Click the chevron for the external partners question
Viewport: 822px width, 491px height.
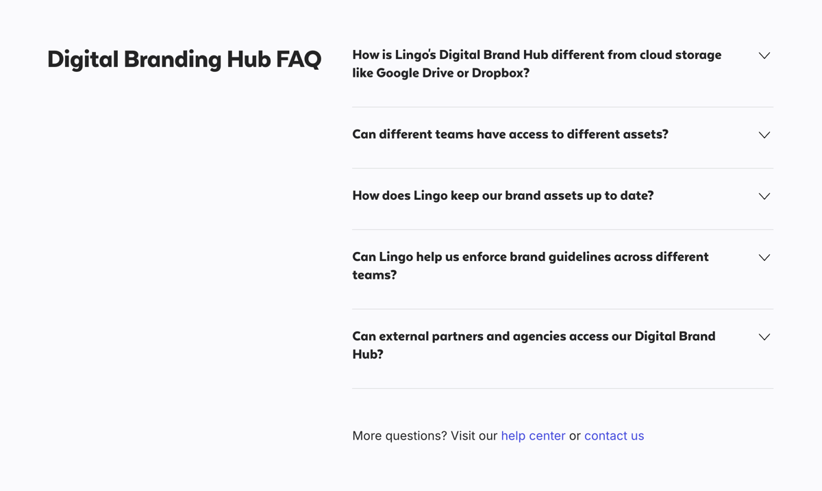[764, 337]
